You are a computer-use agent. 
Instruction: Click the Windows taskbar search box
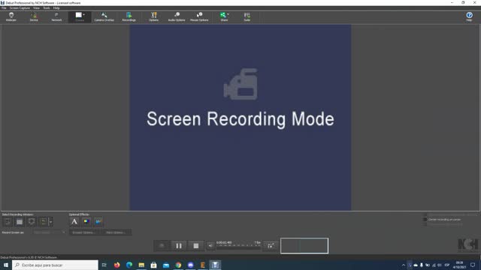[x=55, y=265]
